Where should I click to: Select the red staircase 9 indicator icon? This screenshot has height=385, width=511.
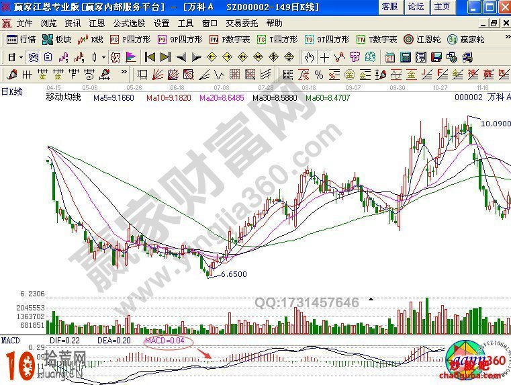[79, 58]
